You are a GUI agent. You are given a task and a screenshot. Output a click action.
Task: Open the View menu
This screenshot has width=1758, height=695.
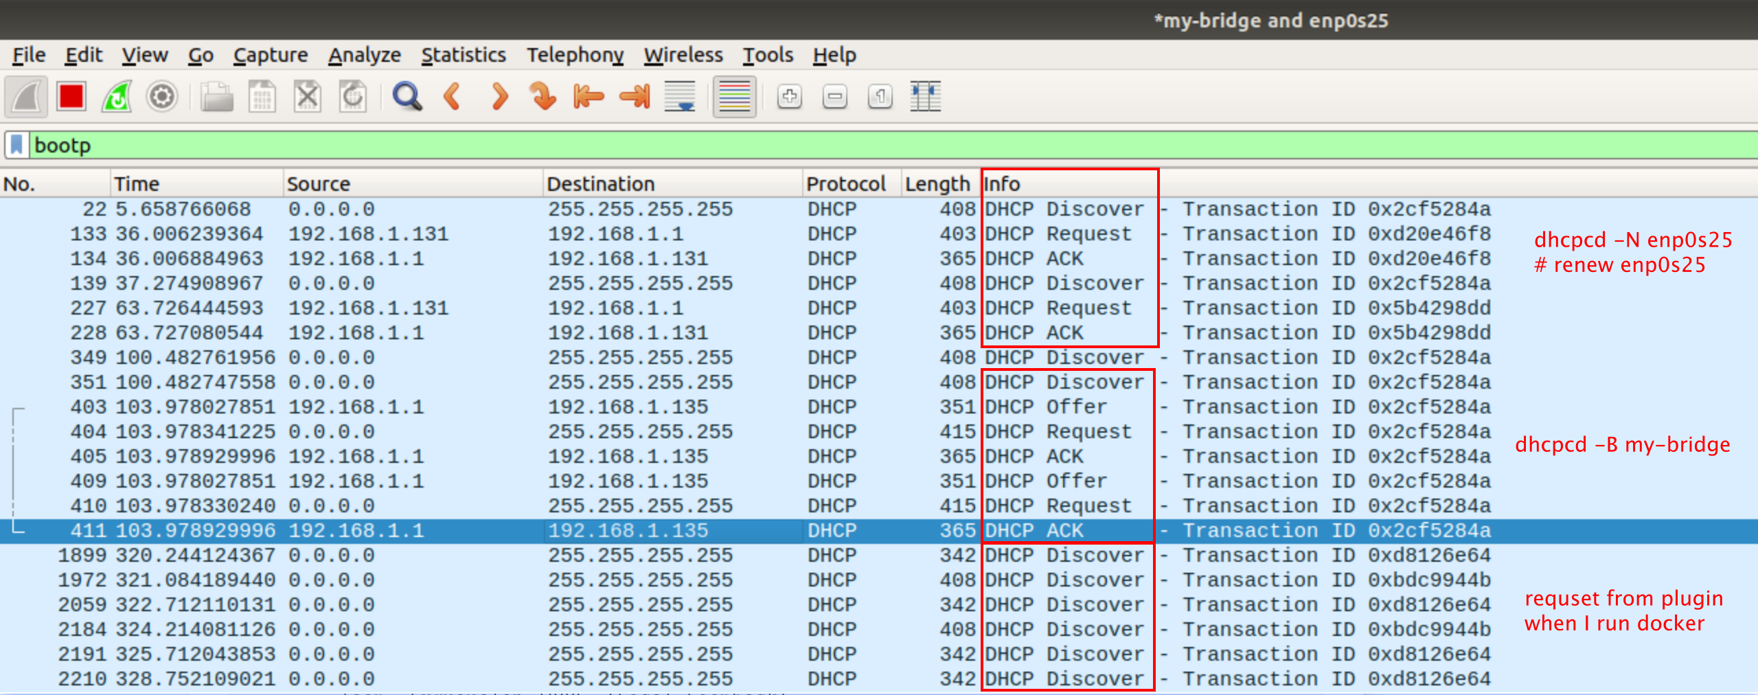click(145, 55)
